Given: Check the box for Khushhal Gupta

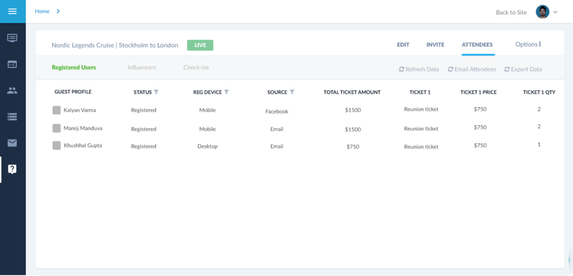Looking at the screenshot, I should tap(57, 146).
